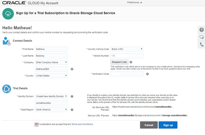
Task: Expand the Data Region dropdown
Action: point(51,110)
